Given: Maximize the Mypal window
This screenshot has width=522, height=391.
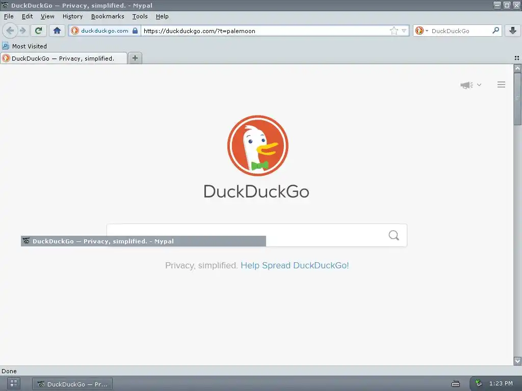Looking at the screenshot, I should pos(507,5).
